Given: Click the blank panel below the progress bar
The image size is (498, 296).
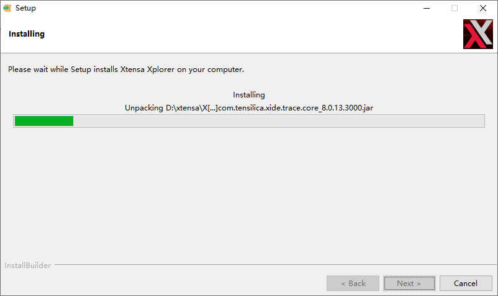Looking at the screenshot, I should [248, 194].
